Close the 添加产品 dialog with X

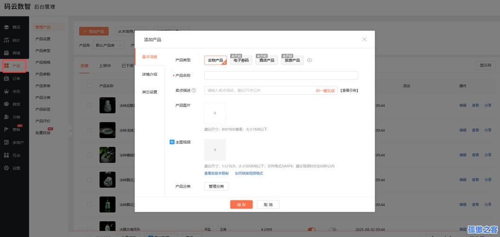(364, 39)
